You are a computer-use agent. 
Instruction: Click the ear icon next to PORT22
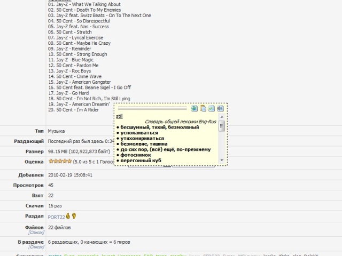pyautogui.click(x=74, y=216)
